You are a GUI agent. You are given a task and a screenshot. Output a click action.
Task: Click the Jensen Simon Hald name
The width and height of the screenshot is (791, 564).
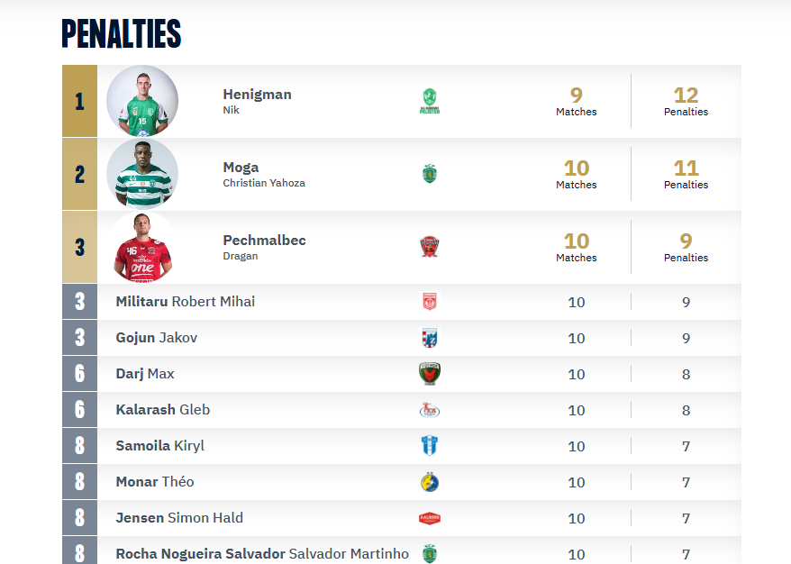(179, 518)
